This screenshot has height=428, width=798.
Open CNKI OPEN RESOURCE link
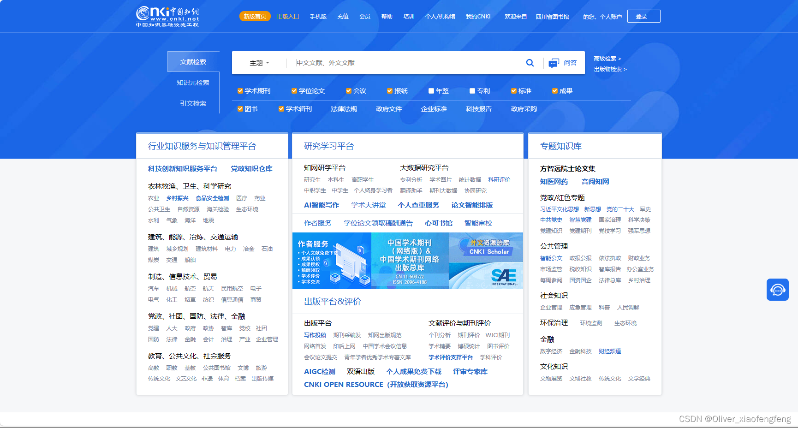coord(376,384)
